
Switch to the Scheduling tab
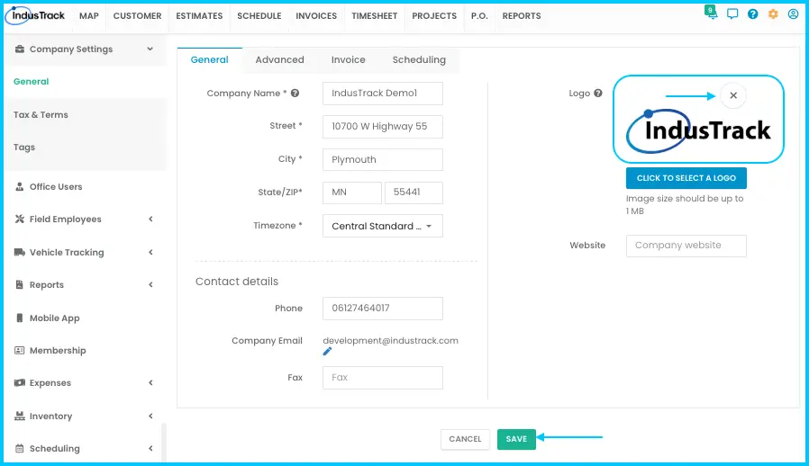pos(419,59)
